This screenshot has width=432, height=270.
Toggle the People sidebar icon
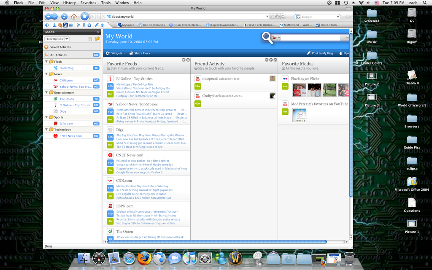tap(54, 25)
